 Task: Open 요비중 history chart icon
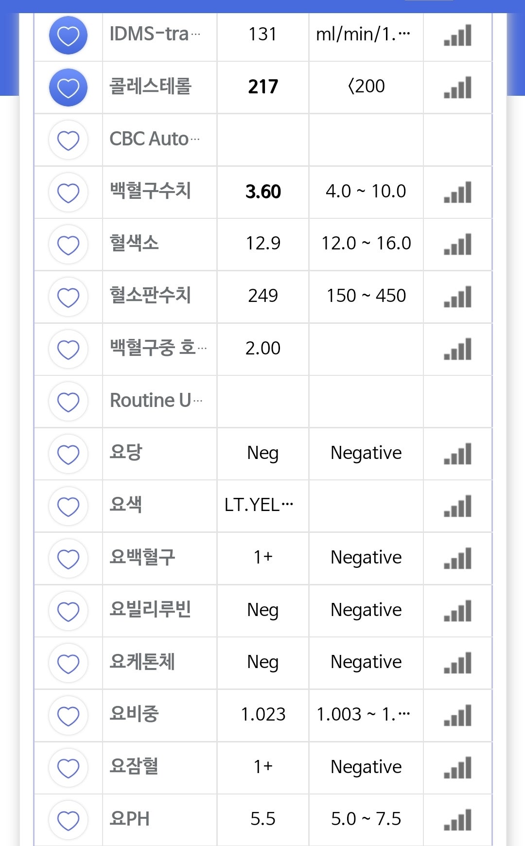pyautogui.click(x=457, y=715)
